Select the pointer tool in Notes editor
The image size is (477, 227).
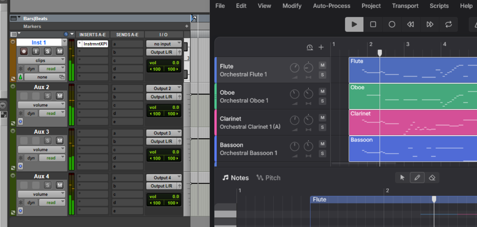(x=402, y=178)
